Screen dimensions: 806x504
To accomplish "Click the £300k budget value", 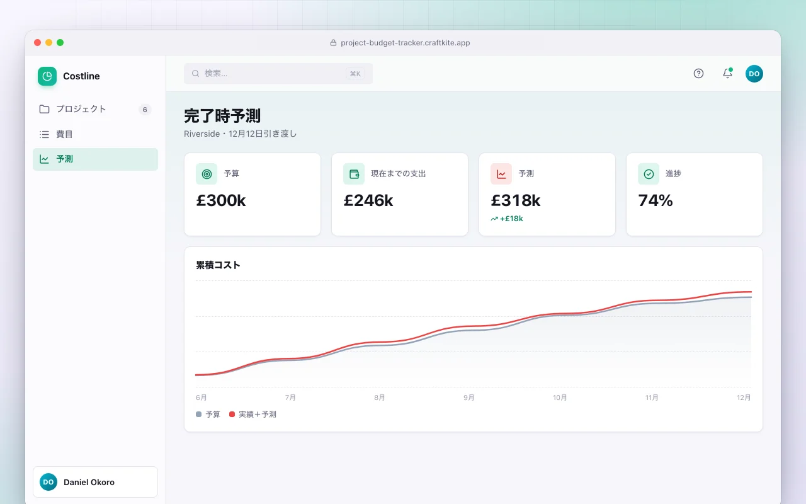I will (x=221, y=201).
